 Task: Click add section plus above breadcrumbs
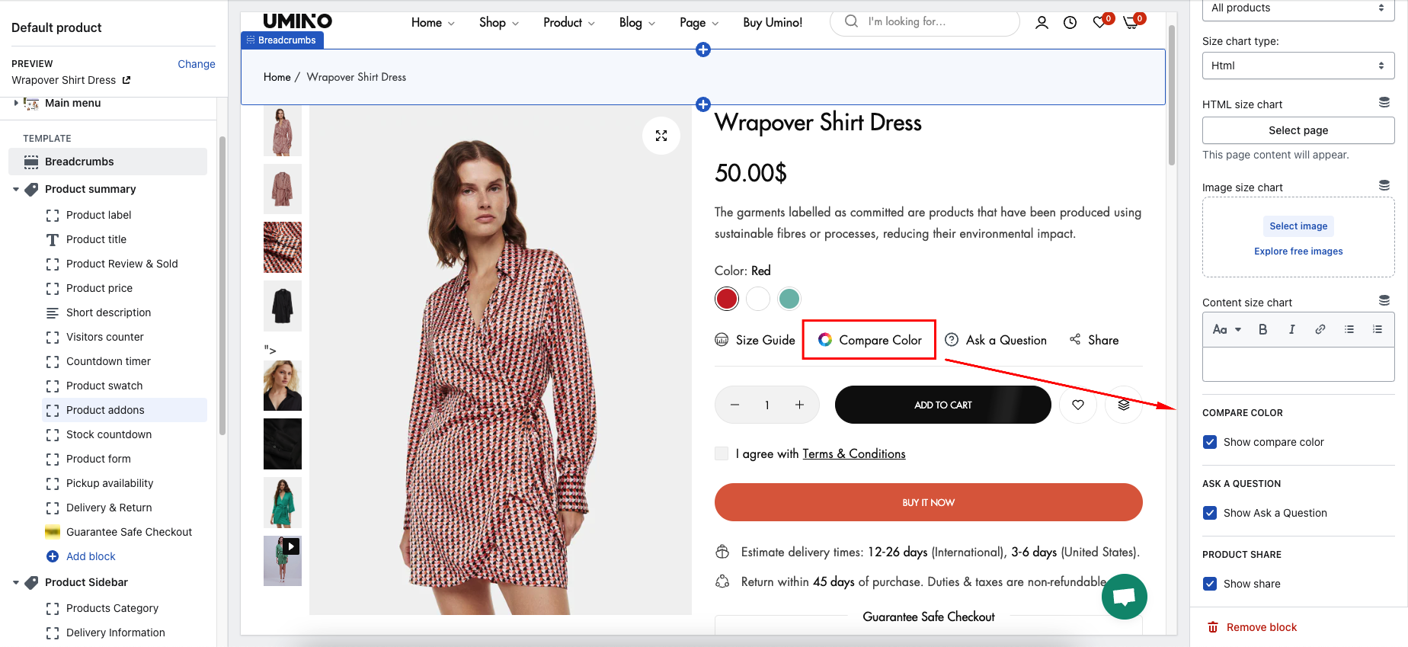703,50
